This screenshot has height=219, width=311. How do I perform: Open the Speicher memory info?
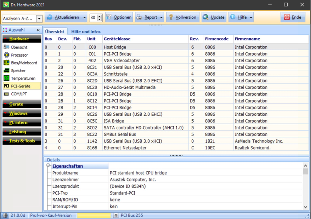(x=18, y=71)
